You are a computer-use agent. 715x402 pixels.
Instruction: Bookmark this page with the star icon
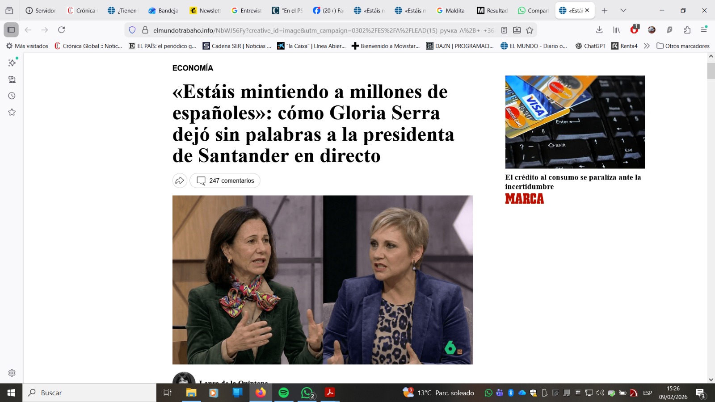pos(530,30)
